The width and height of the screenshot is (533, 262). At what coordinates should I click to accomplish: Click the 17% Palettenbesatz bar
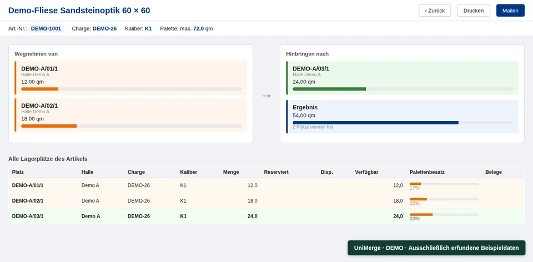(444, 184)
